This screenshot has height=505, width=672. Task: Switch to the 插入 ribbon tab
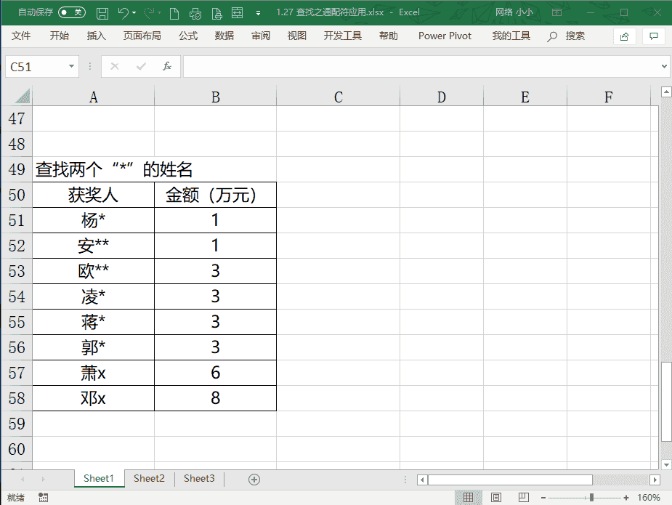coord(96,36)
